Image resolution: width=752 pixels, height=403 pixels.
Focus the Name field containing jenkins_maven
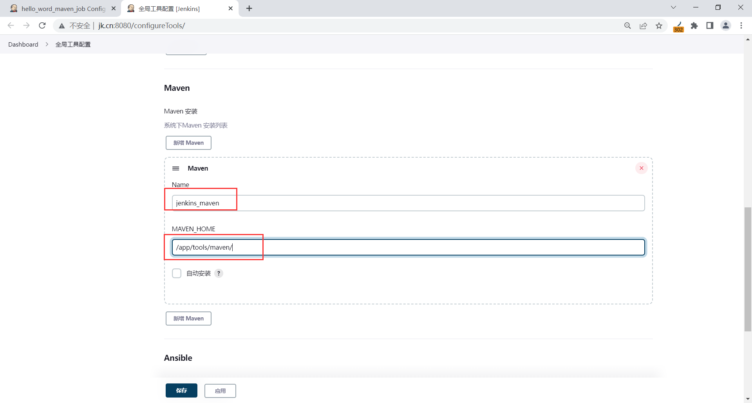pos(408,203)
